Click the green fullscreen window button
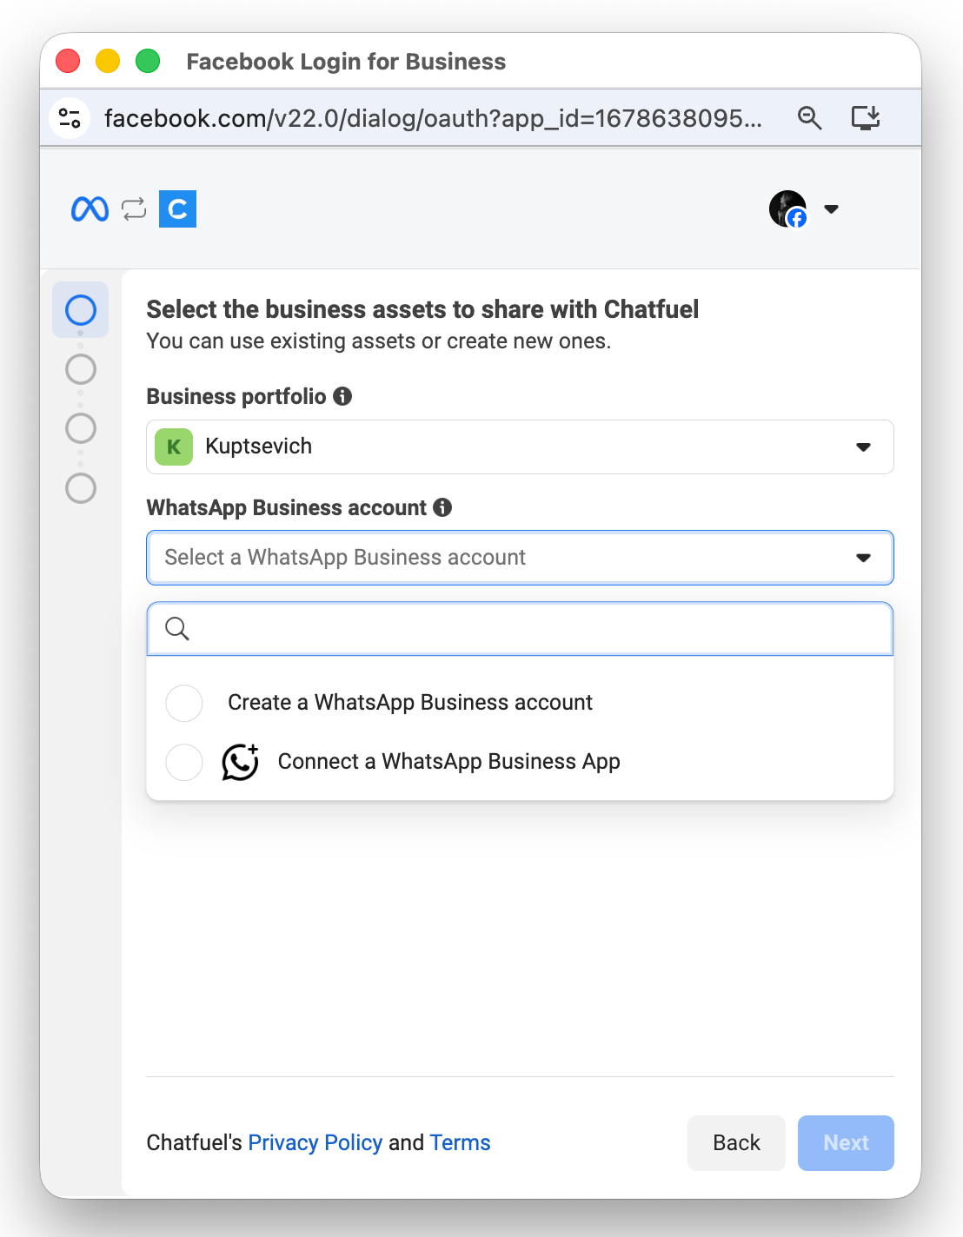The height and width of the screenshot is (1237, 963). [148, 61]
